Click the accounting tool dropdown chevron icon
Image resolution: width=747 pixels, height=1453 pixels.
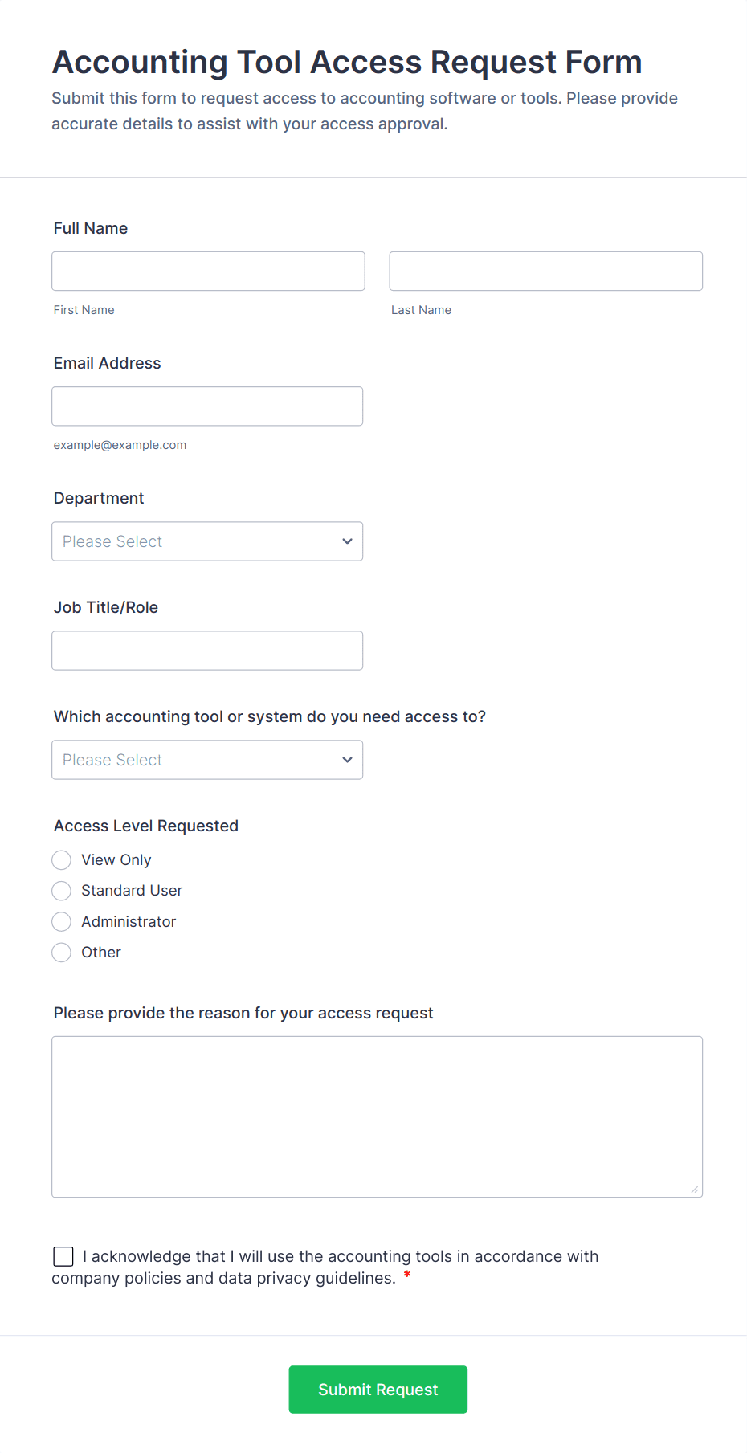click(347, 760)
